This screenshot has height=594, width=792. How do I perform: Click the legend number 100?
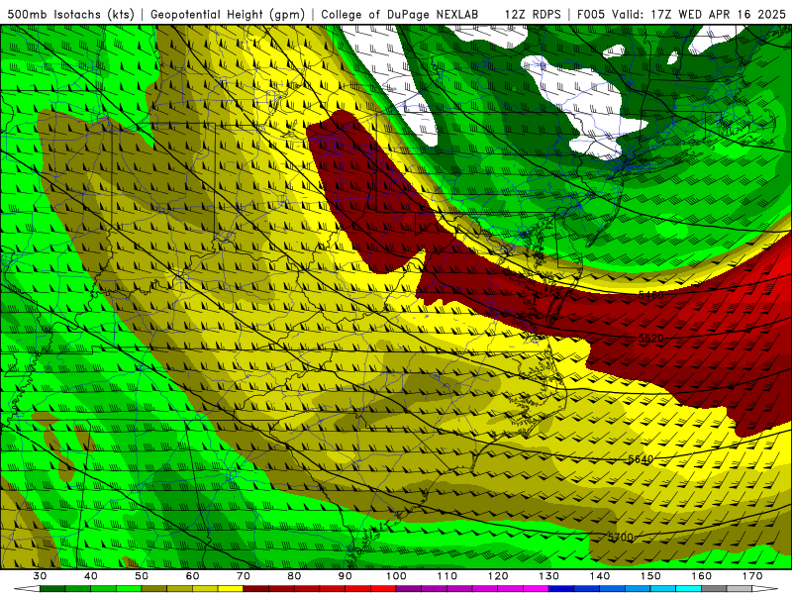click(x=396, y=576)
